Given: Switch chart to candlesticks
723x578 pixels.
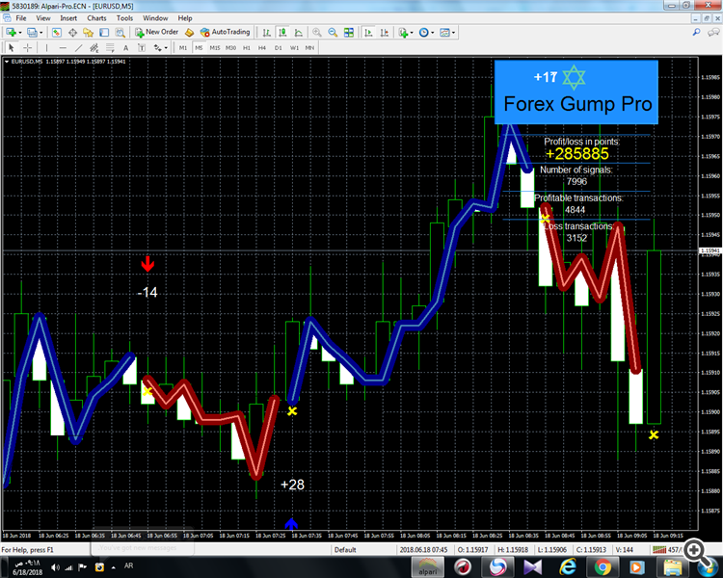Looking at the screenshot, I should coord(282,32).
